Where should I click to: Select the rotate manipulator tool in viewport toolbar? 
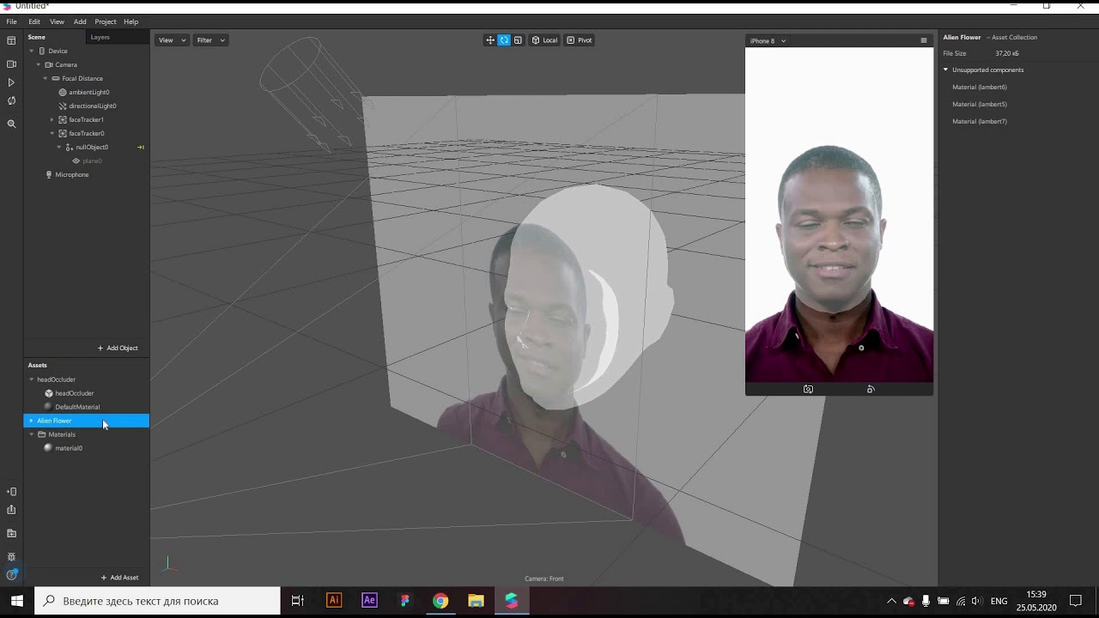coord(504,40)
